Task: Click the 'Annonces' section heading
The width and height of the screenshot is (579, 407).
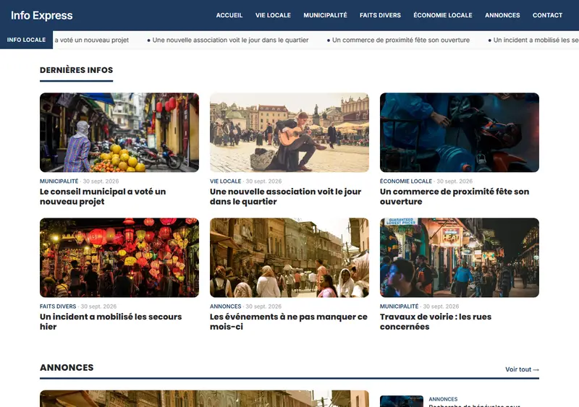Action: pyautogui.click(x=67, y=367)
